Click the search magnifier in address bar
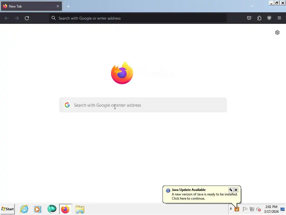The image size is (286, 215). (x=53, y=18)
